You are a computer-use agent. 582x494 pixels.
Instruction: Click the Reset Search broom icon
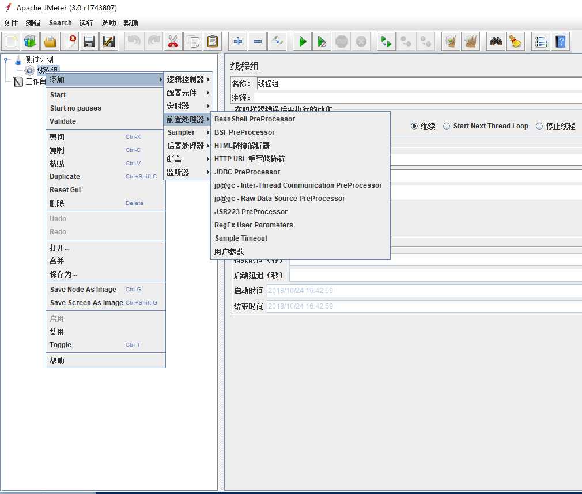point(516,41)
